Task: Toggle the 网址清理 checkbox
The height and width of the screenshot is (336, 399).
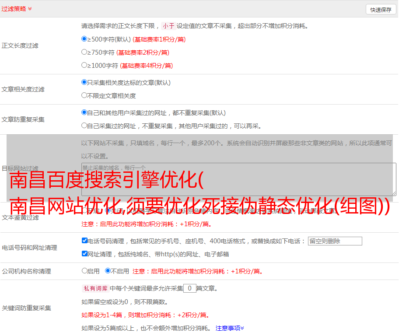Action: tap(84, 254)
